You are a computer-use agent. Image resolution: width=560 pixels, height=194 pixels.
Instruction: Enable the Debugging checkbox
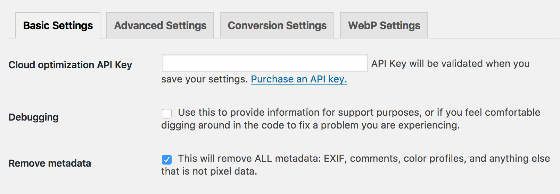tap(167, 114)
